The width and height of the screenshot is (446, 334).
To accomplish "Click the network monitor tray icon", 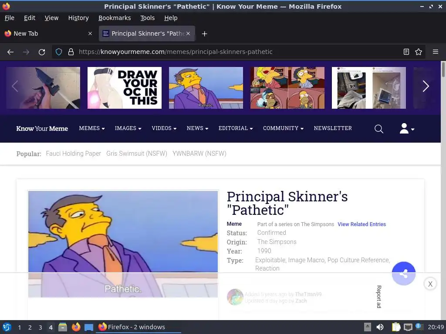I will (408, 327).
